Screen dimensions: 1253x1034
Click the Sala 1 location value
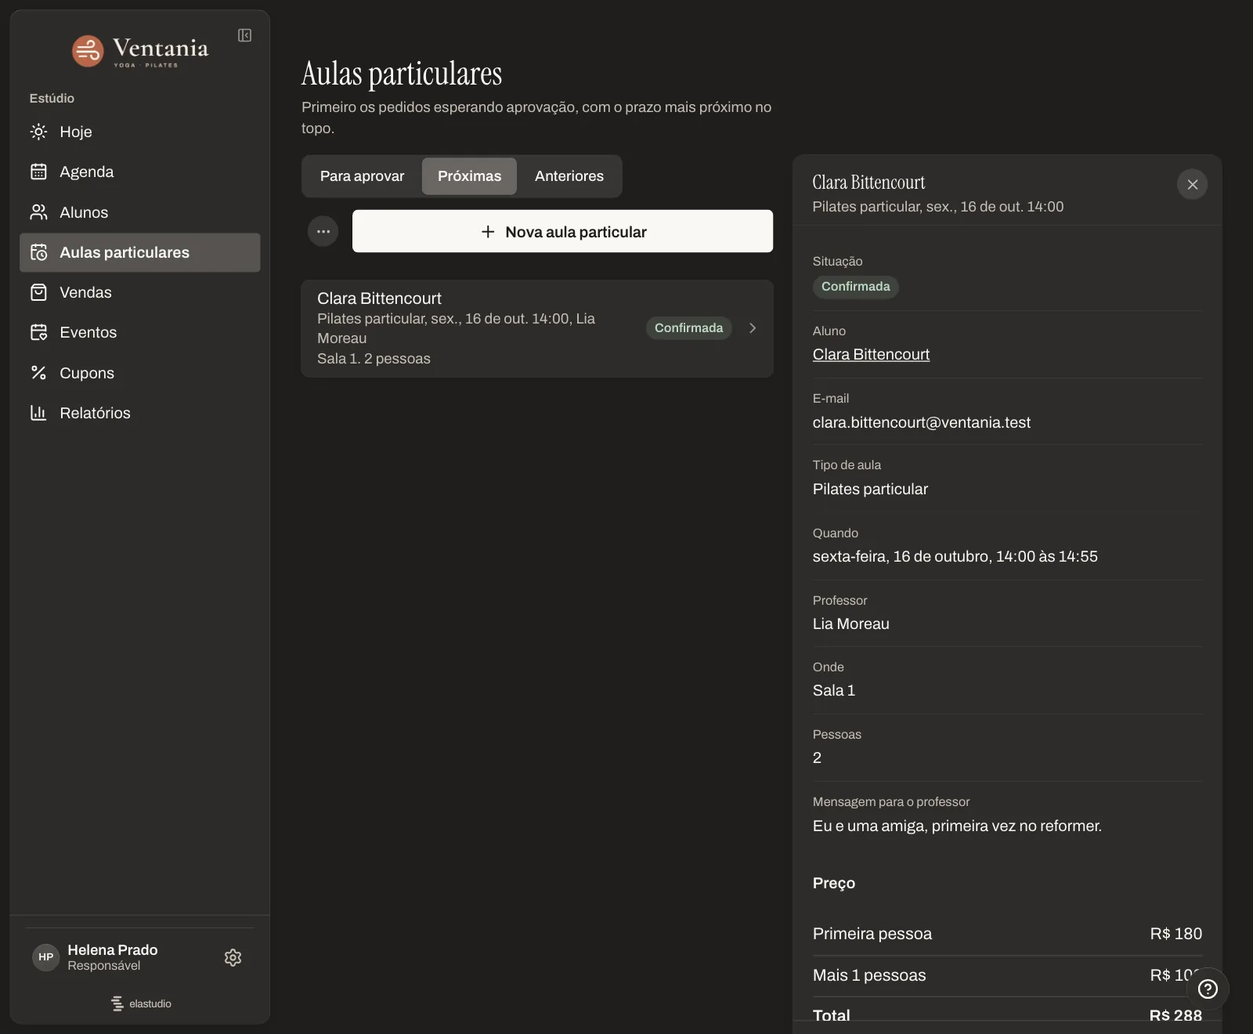[x=834, y=690]
